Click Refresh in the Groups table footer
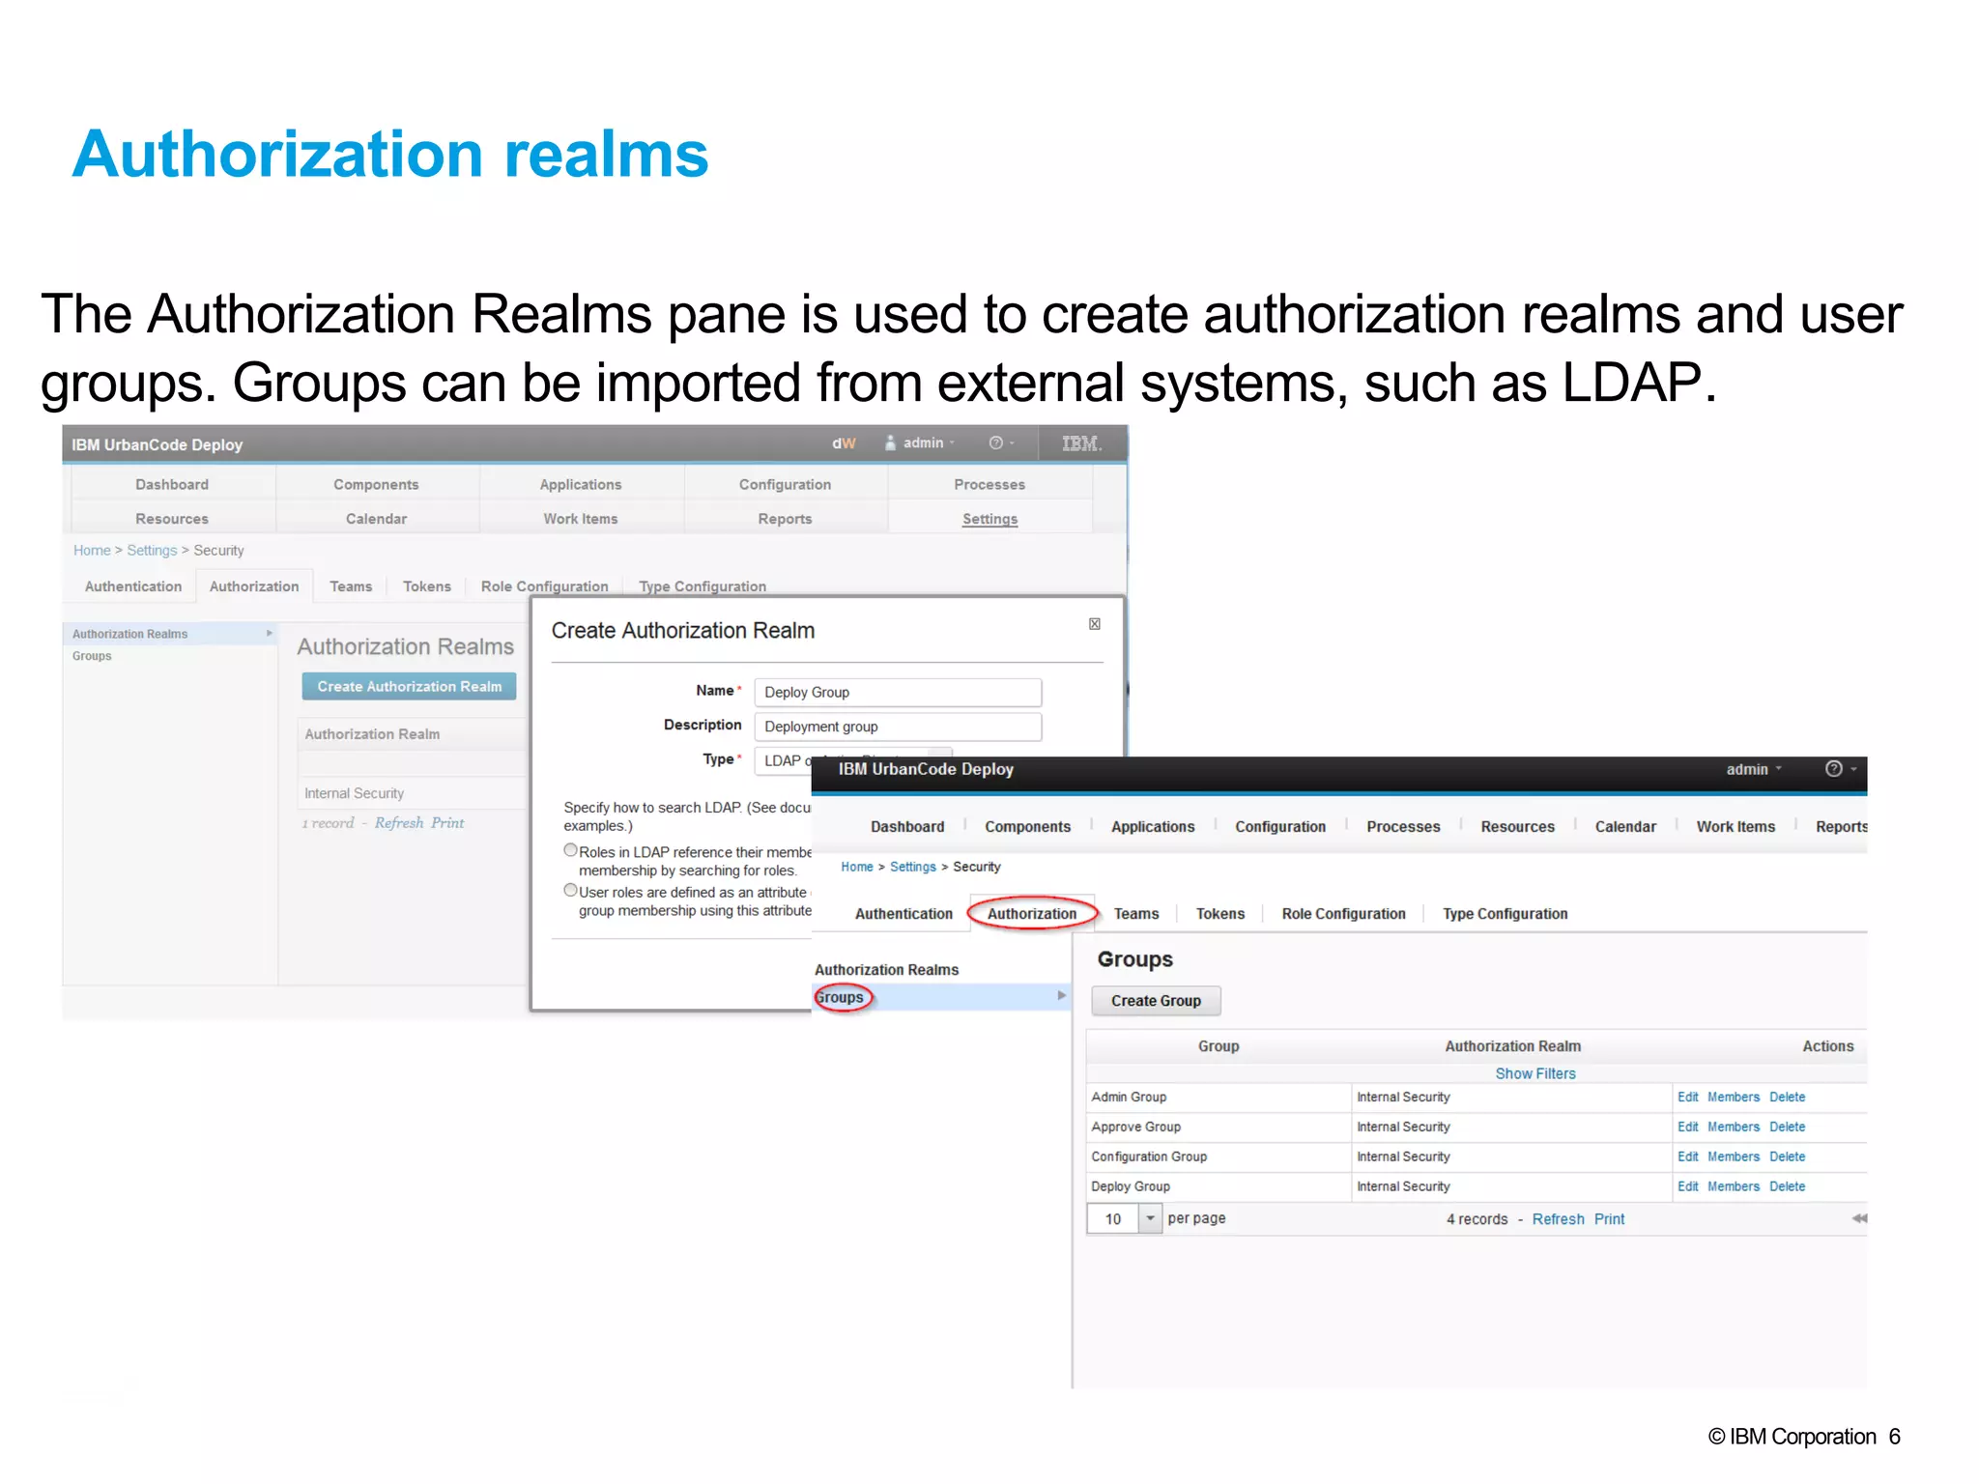Image resolution: width=1979 pixels, height=1484 pixels. (x=1558, y=1219)
